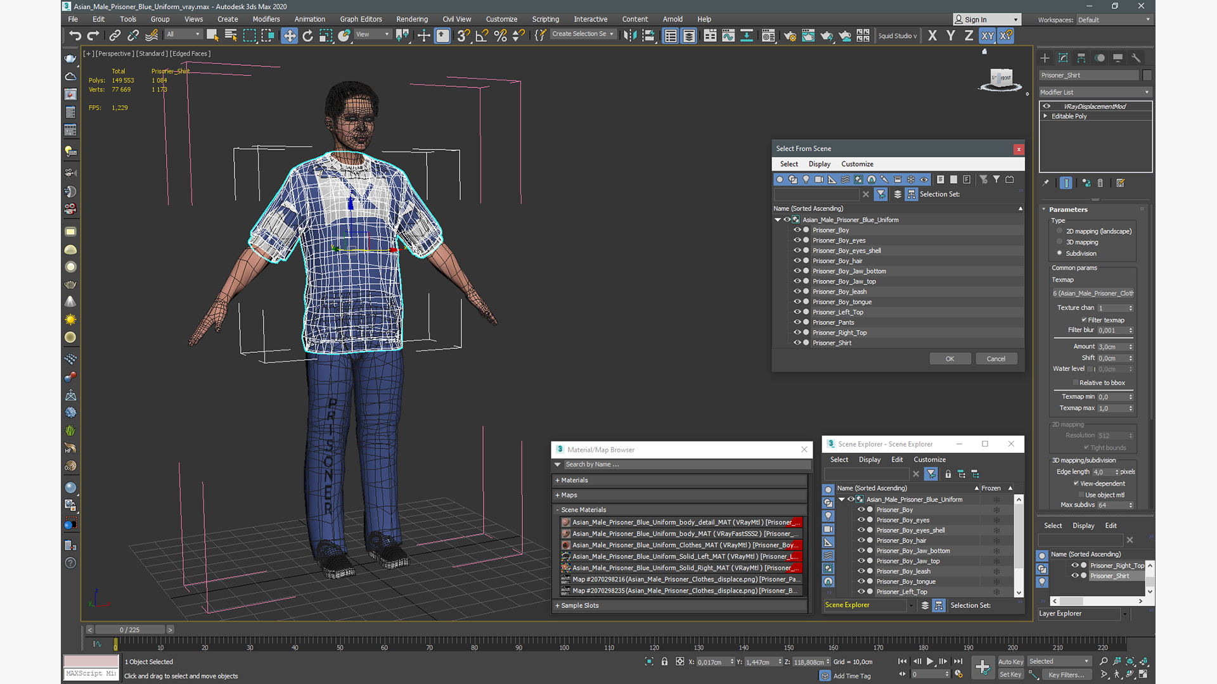Screen dimensions: 1217x684
Task: Click the time slider 0 / 225 handle
Action: [x=130, y=630]
